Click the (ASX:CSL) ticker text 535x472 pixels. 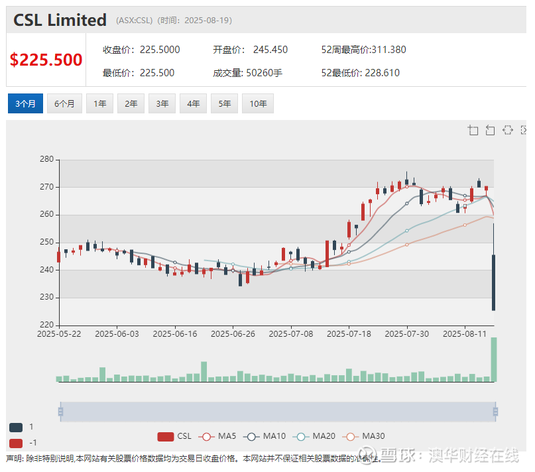(x=134, y=21)
